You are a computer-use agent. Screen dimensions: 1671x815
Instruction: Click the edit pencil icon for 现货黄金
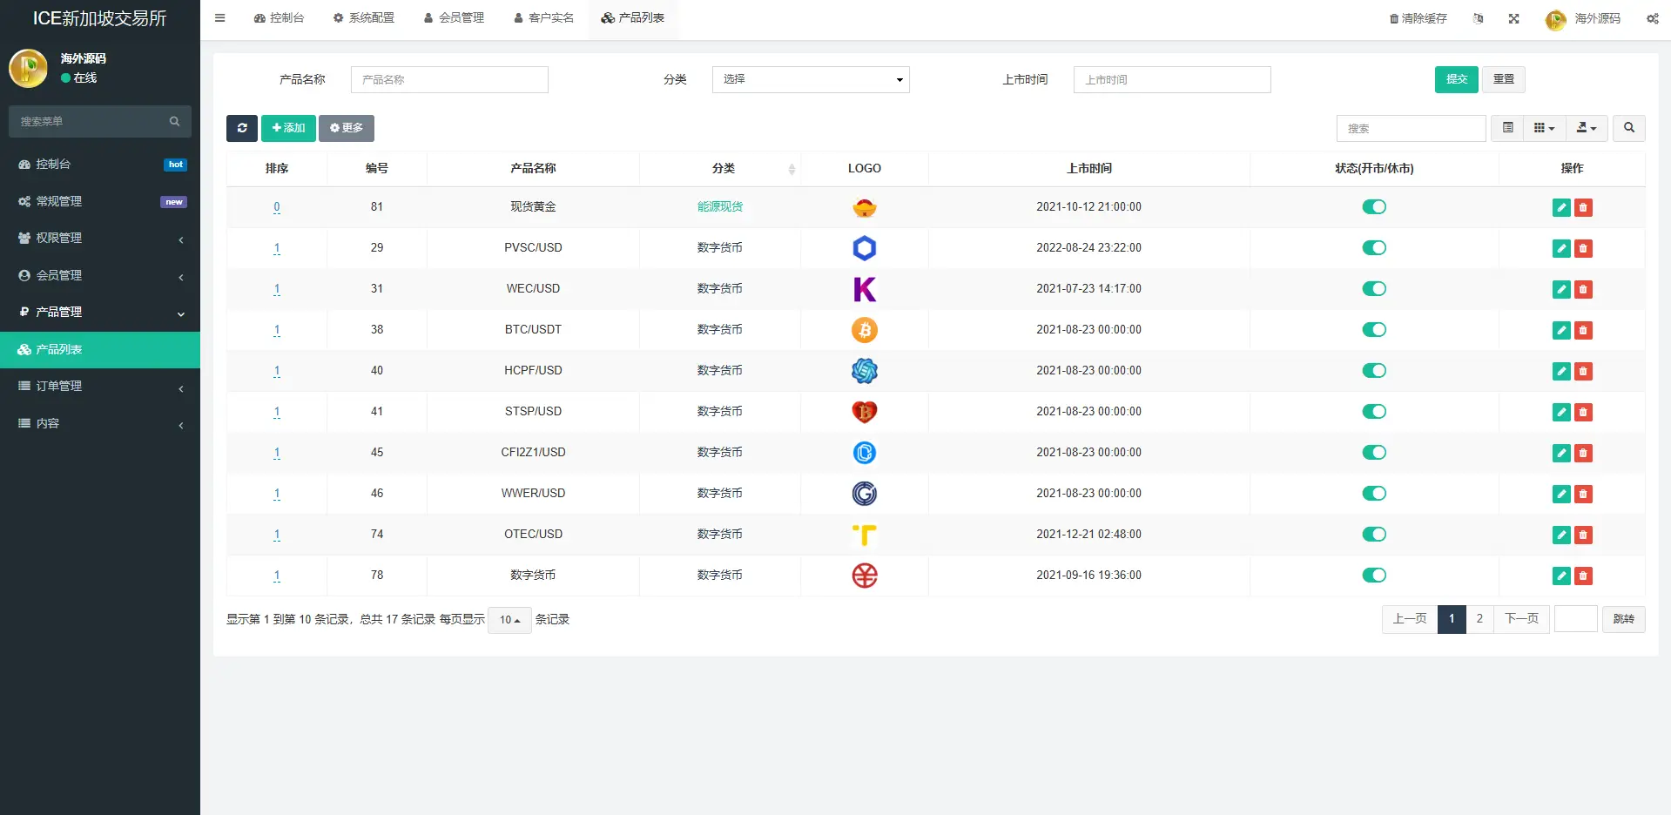point(1560,207)
